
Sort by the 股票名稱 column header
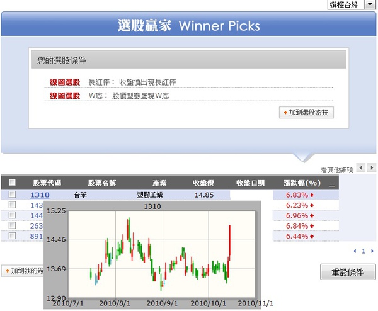click(x=102, y=183)
